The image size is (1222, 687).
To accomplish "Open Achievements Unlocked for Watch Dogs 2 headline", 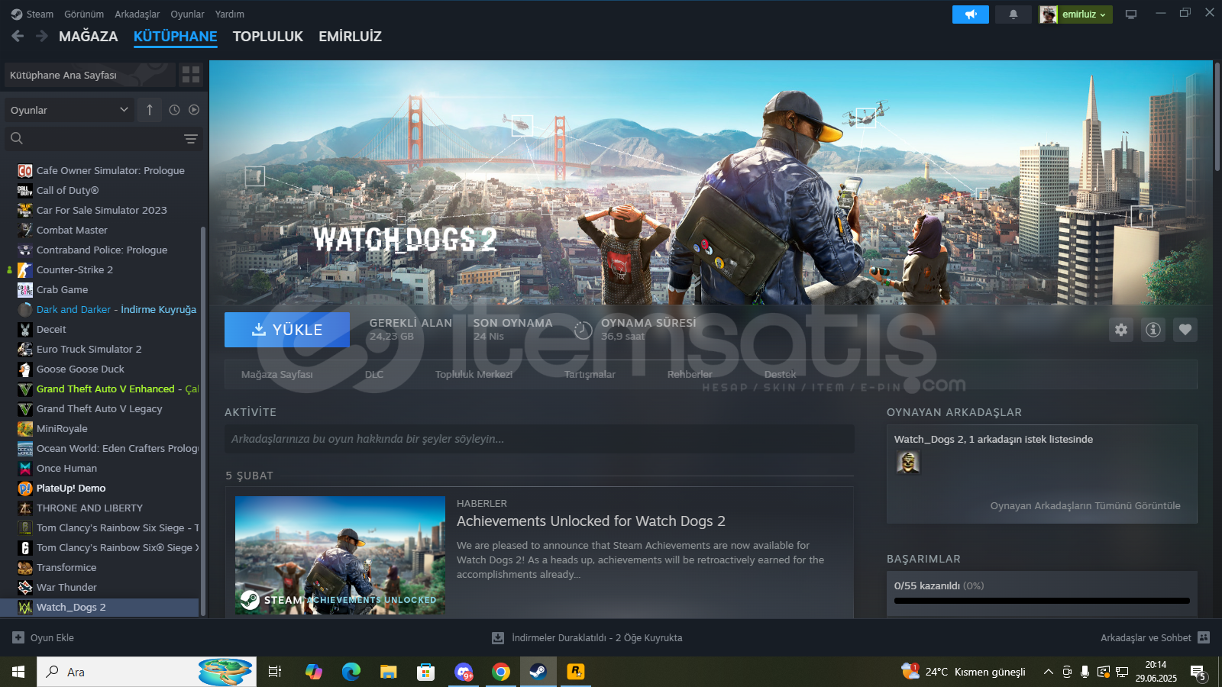I will click(x=591, y=521).
